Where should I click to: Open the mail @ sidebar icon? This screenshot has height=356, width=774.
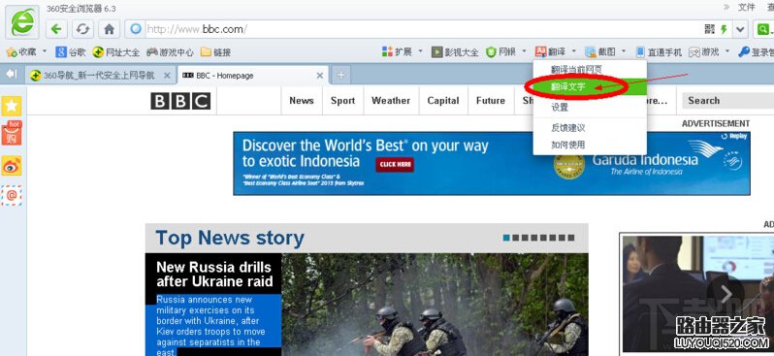point(12,196)
